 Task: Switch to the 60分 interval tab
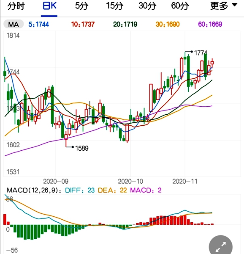coord(180,6)
